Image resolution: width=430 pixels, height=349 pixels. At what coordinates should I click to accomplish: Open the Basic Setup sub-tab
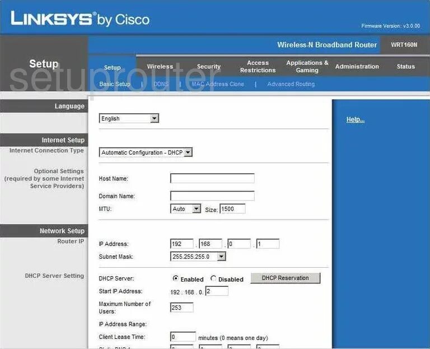click(115, 84)
